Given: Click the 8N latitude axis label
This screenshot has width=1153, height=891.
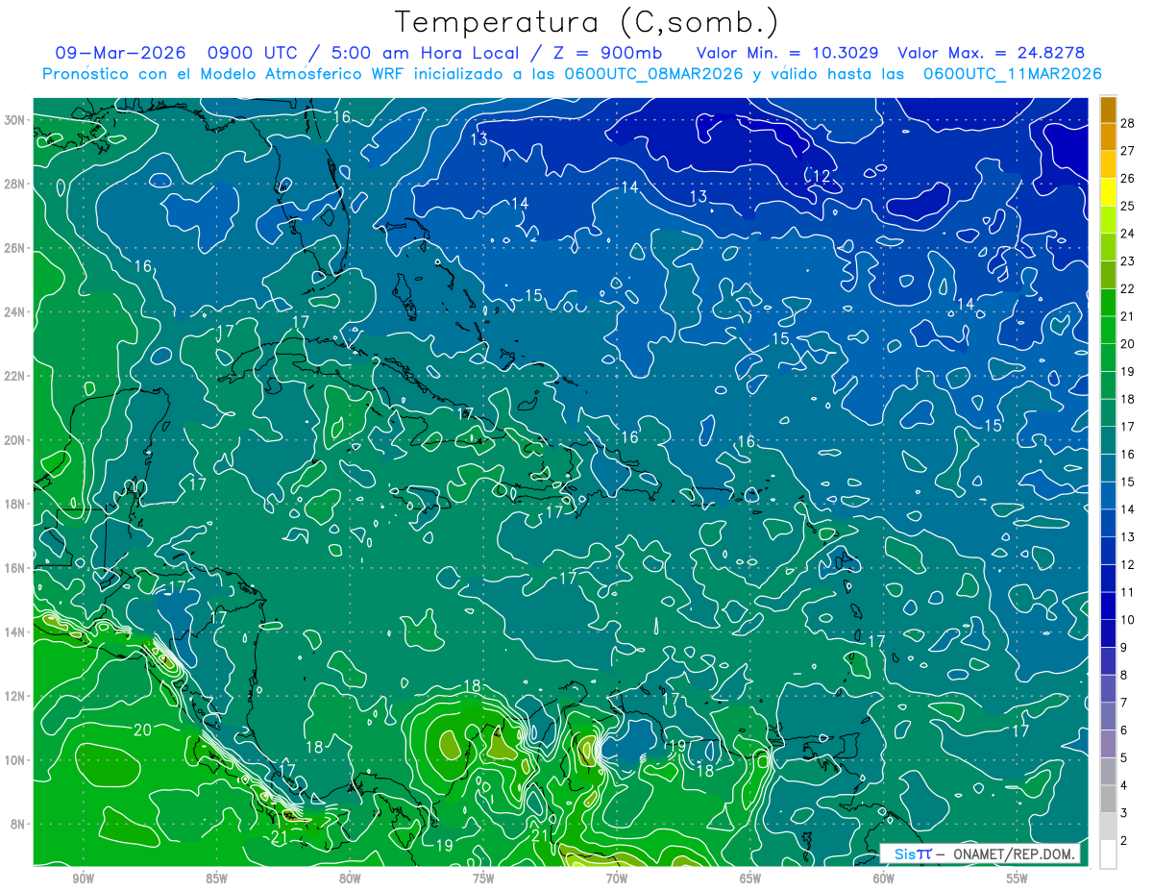Looking at the screenshot, I should pyautogui.click(x=19, y=824).
